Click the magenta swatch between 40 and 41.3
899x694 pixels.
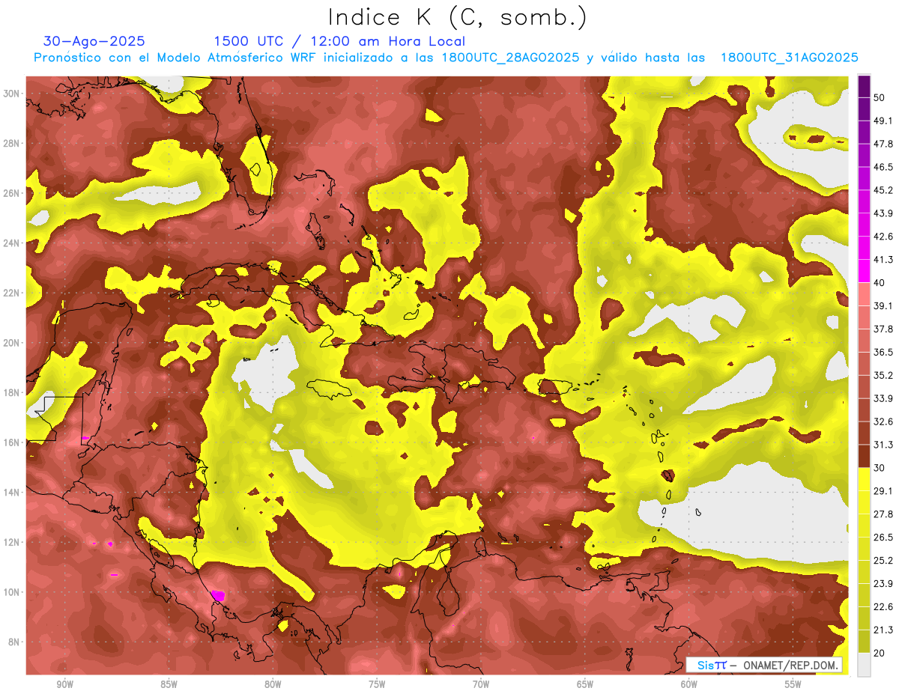click(x=864, y=271)
